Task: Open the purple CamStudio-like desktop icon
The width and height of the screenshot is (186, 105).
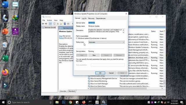Action: click(x=15, y=32)
